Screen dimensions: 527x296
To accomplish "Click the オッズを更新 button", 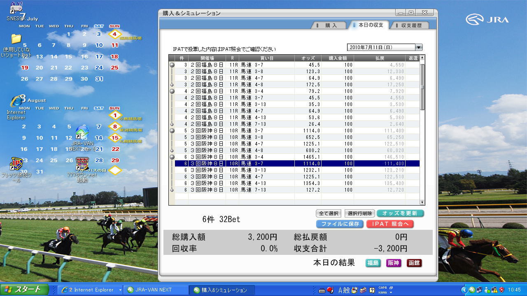I will (x=400, y=213).
